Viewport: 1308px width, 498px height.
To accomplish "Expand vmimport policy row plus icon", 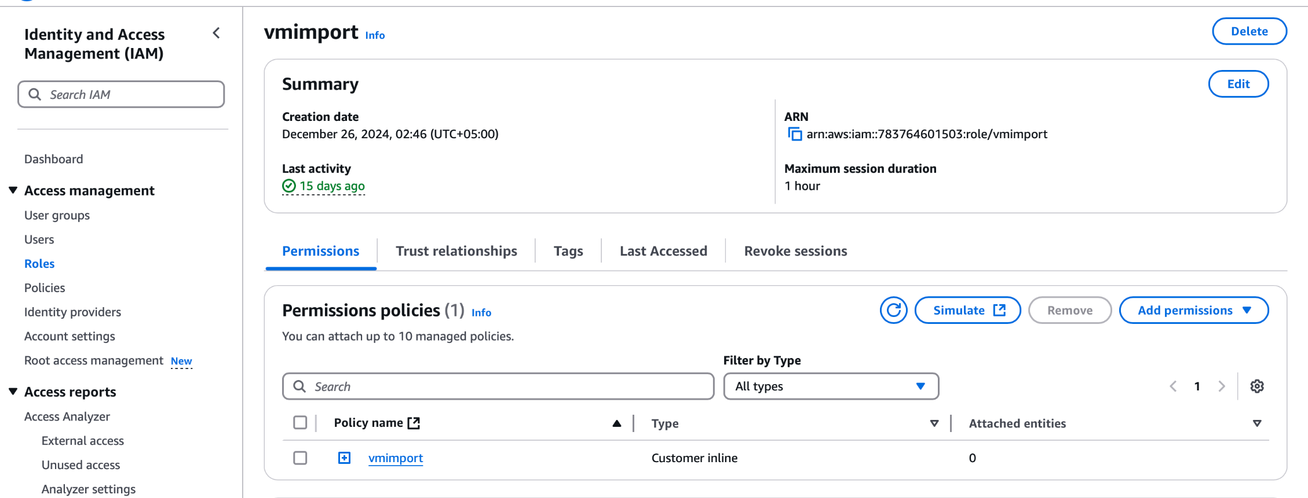I will [344, 458].
